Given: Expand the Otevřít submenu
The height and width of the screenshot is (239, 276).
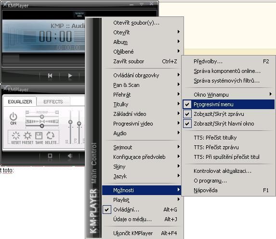Looking at the screenshot, I should pos(142,32).
